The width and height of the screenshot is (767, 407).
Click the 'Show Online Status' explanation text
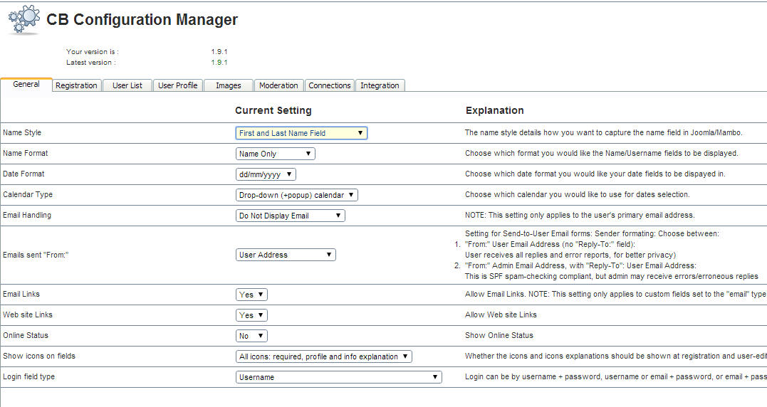pos(499,335)
